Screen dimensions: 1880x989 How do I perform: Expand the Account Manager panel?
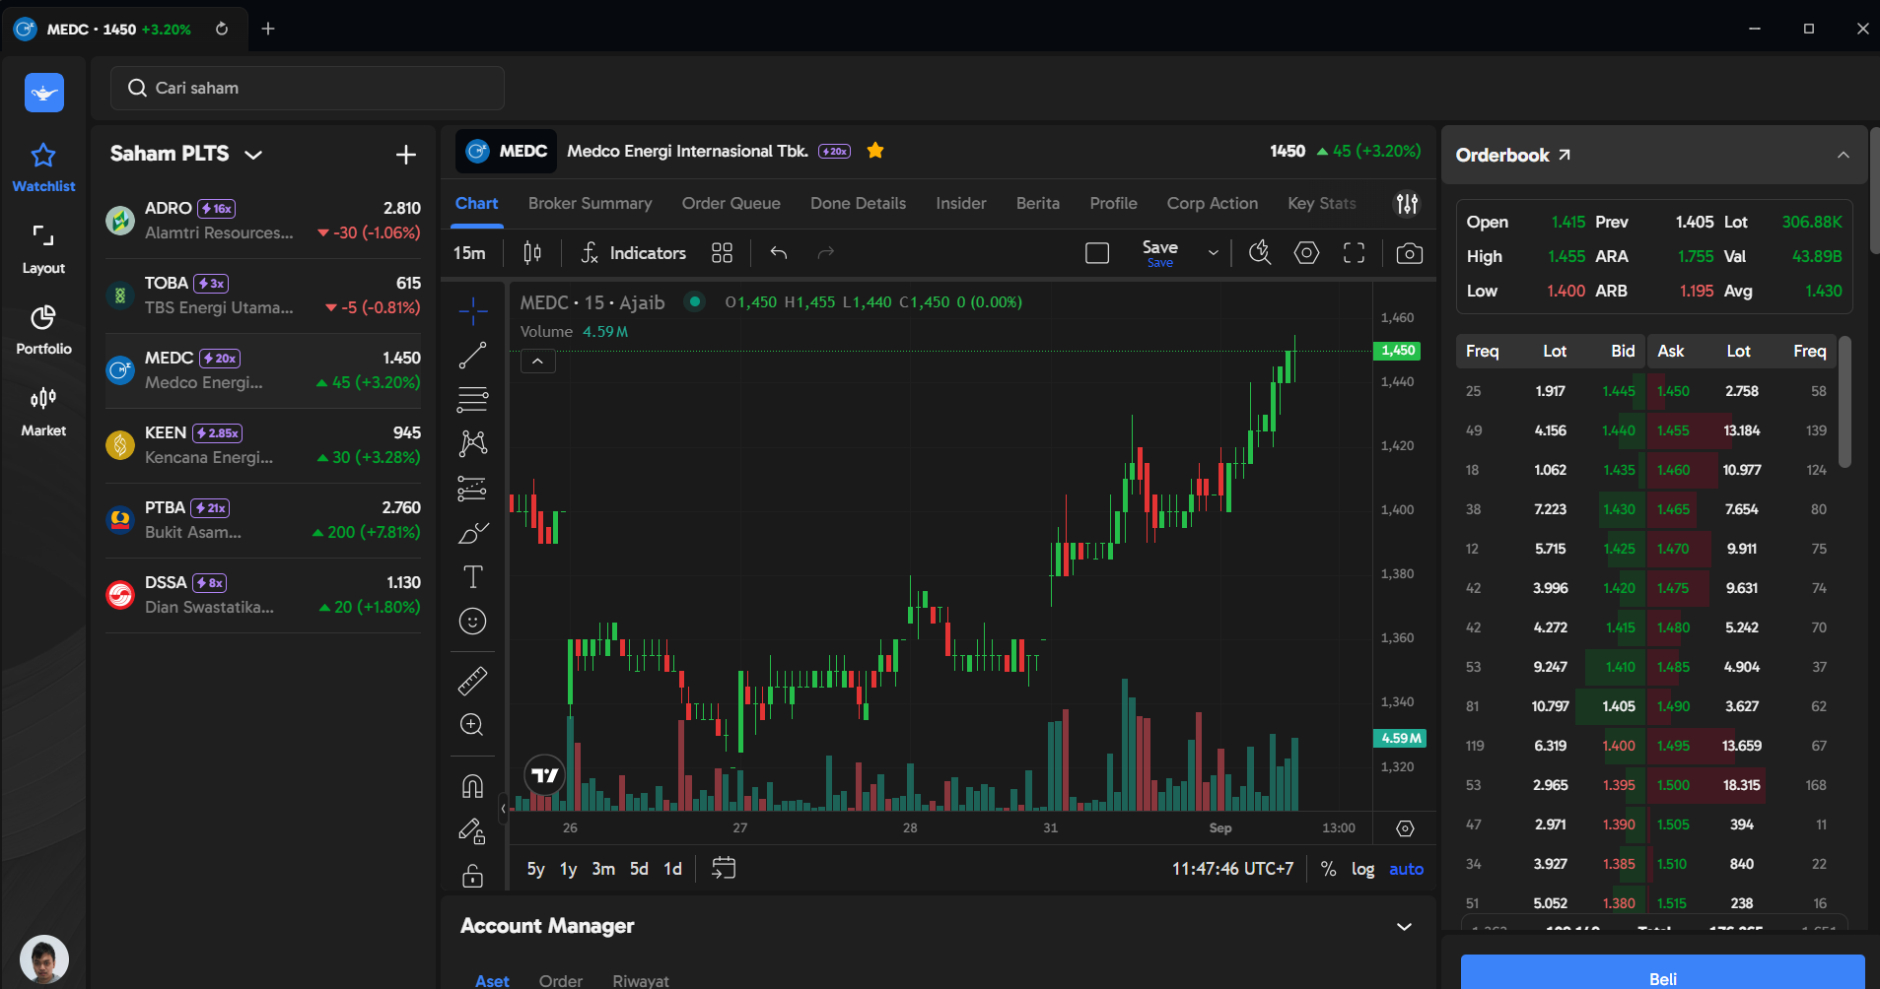[x=1405, y=927]
